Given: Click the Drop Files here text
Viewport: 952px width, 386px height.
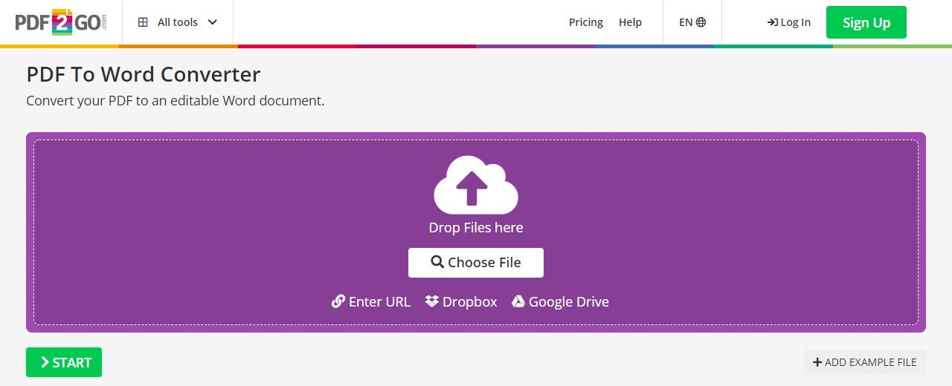Looking at the screenshot, I should click(x=476, y=228).
